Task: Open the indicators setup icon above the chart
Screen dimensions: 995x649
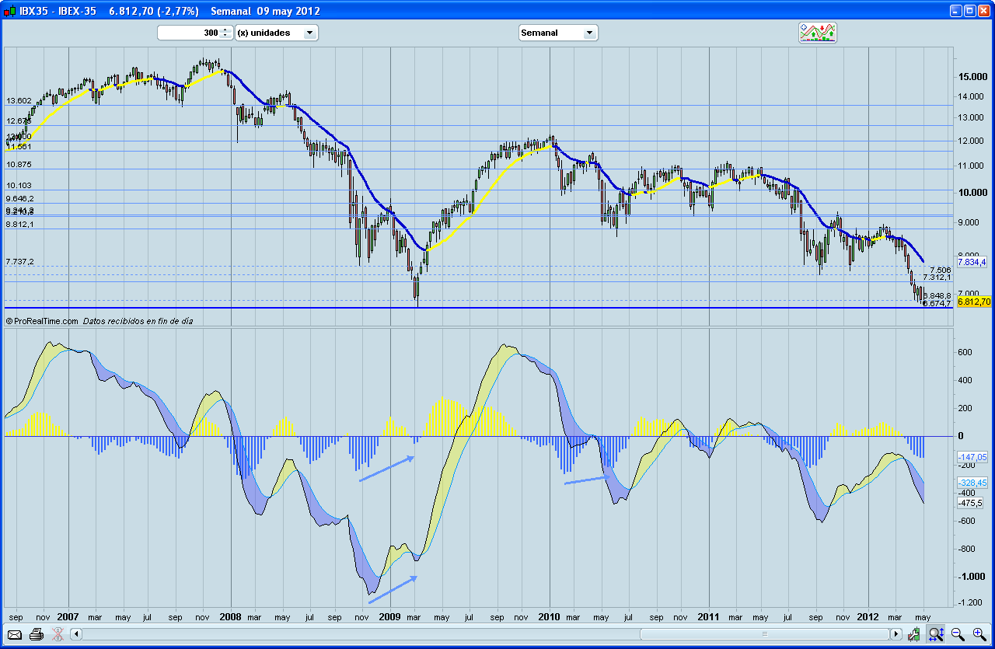Action: click(817, 33)
